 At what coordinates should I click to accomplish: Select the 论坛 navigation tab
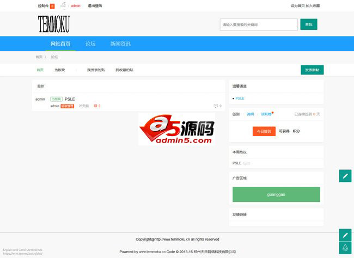[90, 44]
